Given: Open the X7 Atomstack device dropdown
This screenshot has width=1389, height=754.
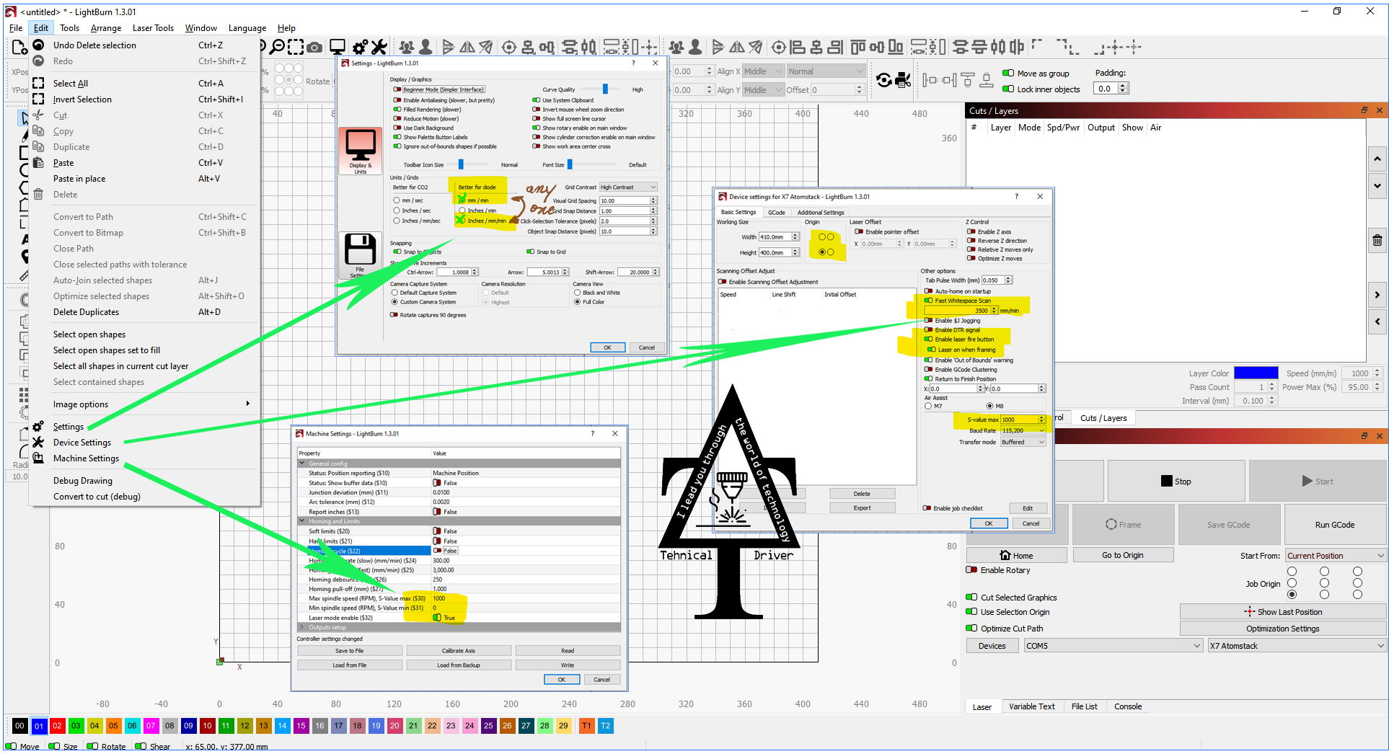Looking at the screenshot, I should (1297, 646).
